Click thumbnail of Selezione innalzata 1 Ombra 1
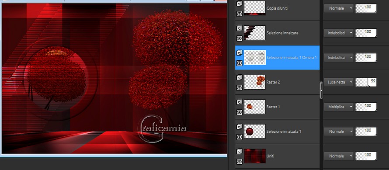 [x=255, y=57]
